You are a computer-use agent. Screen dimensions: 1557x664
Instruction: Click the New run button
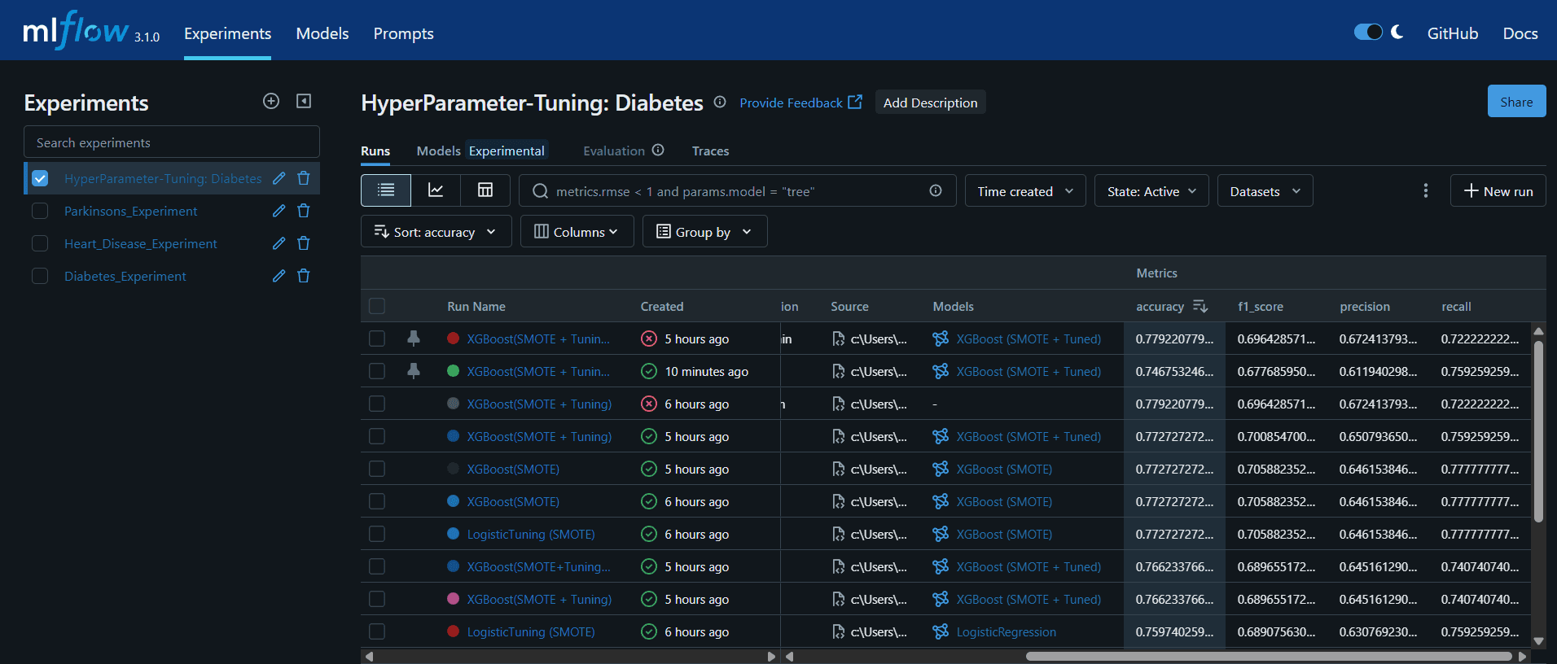pyautogui.click(x=1498, y=191)
